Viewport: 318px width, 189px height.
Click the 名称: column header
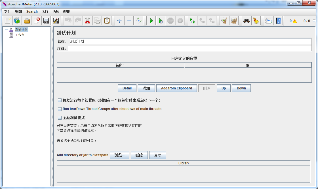coord(121,65)
